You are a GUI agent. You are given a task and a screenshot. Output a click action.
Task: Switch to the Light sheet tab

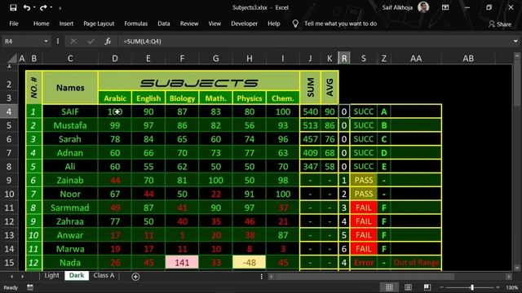tap(52, 275)
